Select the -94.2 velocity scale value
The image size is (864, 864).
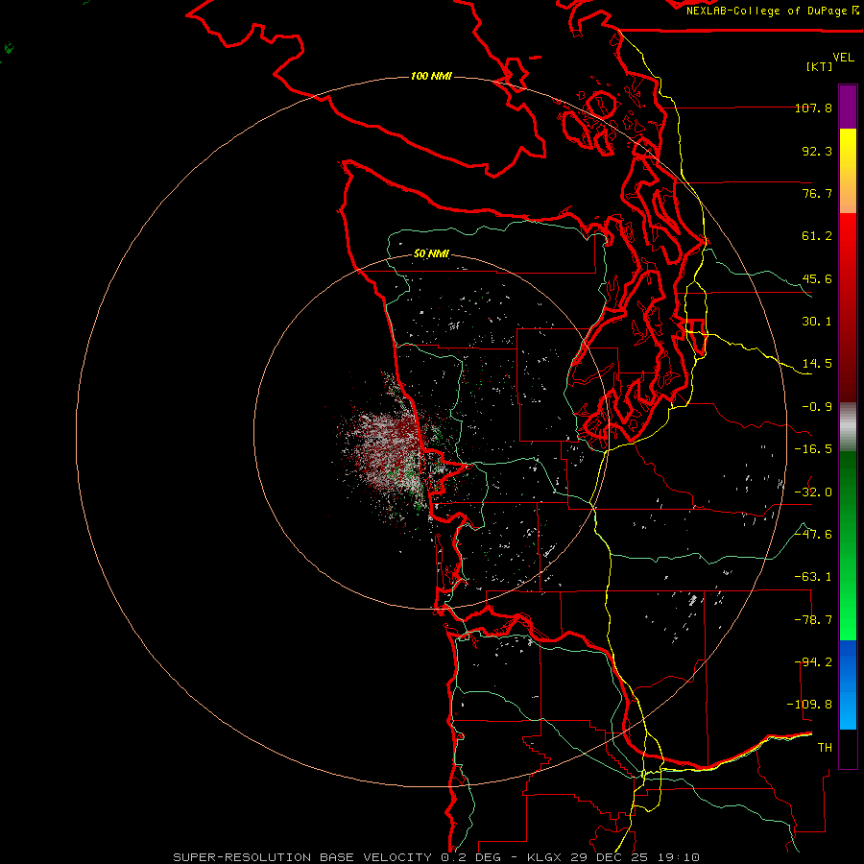813,662
